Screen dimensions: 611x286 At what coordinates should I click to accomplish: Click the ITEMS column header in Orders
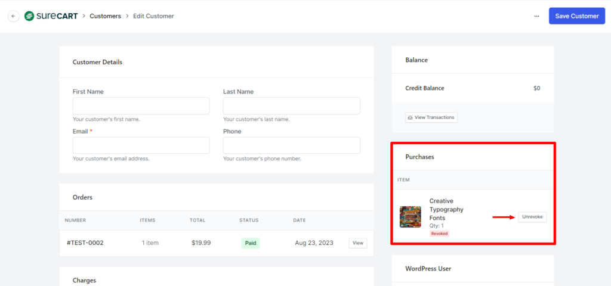(x=148, y=220)
